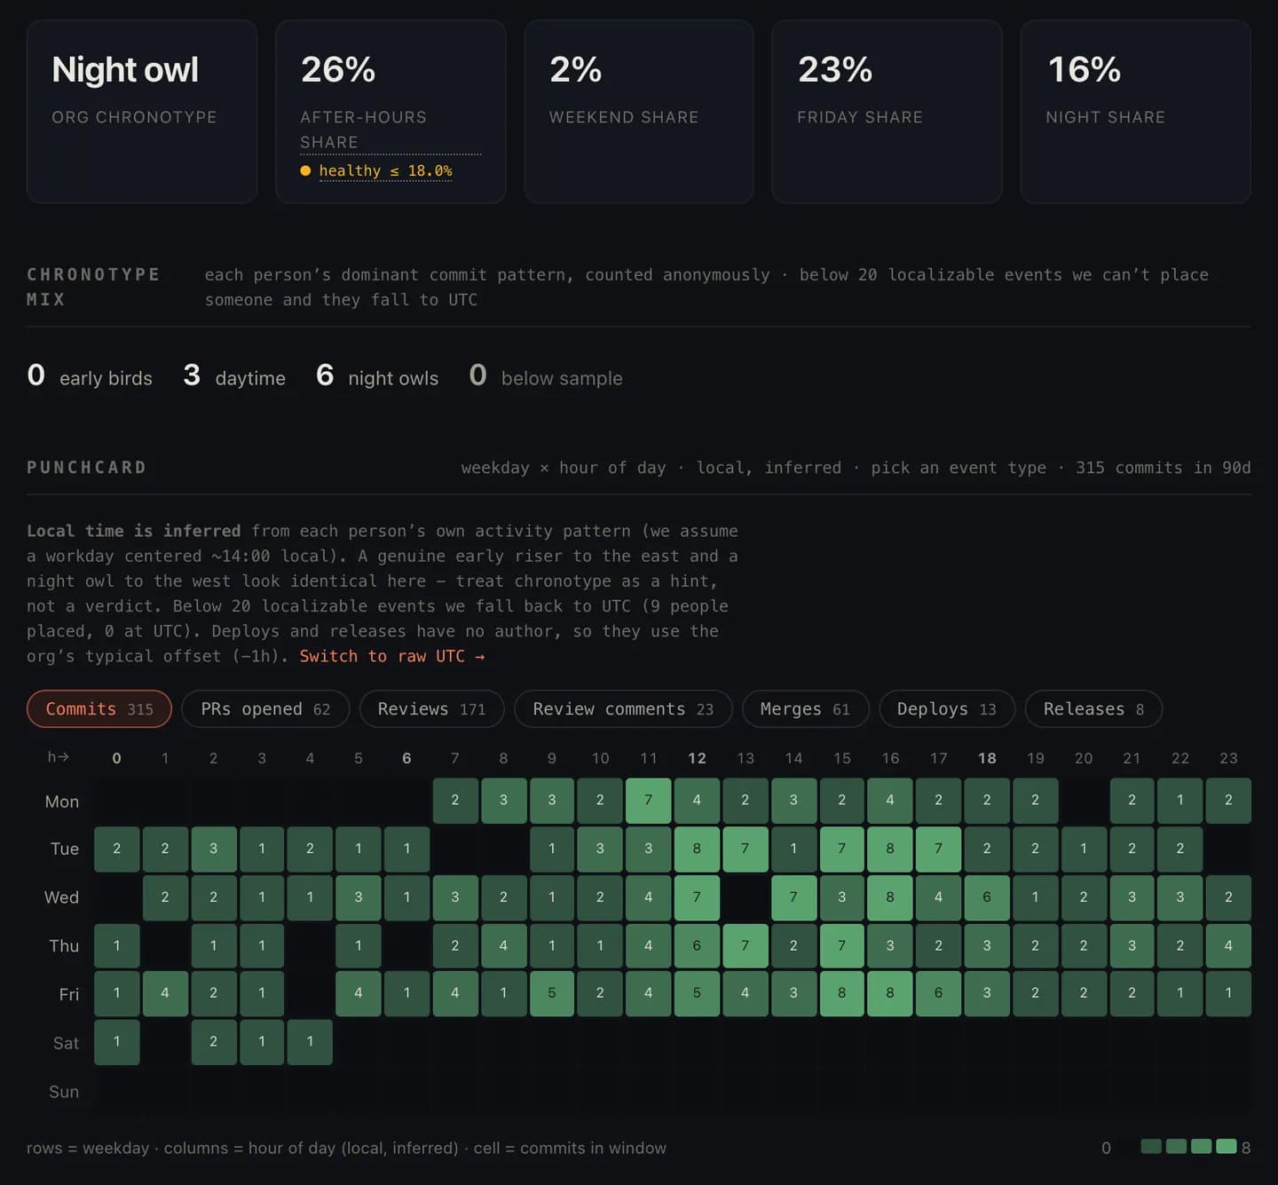This screenshot has height=1185, width=1278.
Task: Select the Commits 315 event type
Action: click(x=99, y=708)
